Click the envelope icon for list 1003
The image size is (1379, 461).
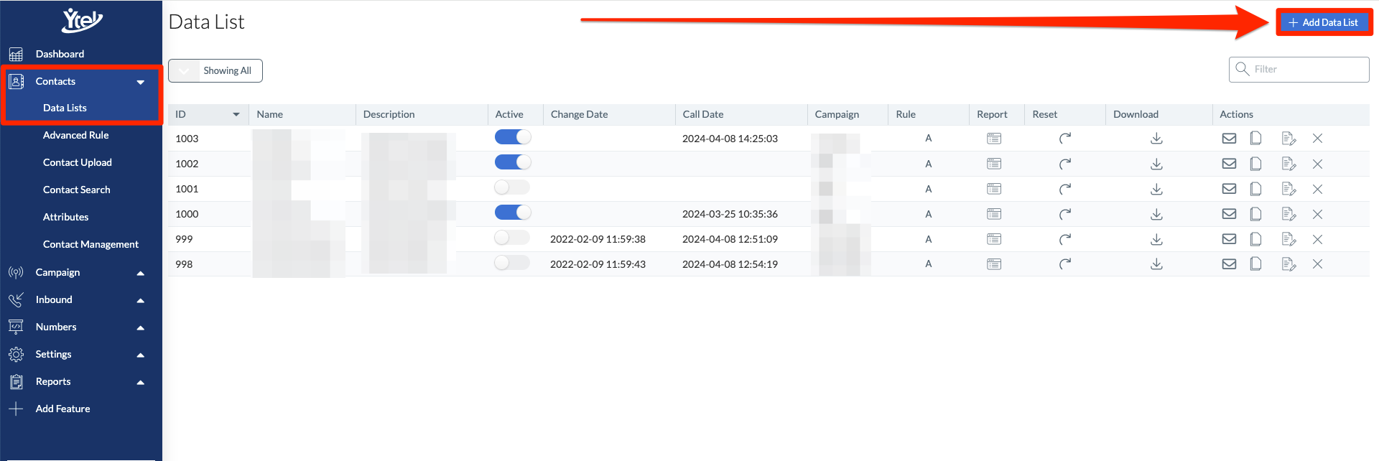click(1229, 139)
